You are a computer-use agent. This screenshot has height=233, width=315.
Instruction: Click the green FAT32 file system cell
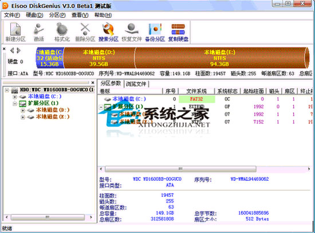click(x=197, y=99)
